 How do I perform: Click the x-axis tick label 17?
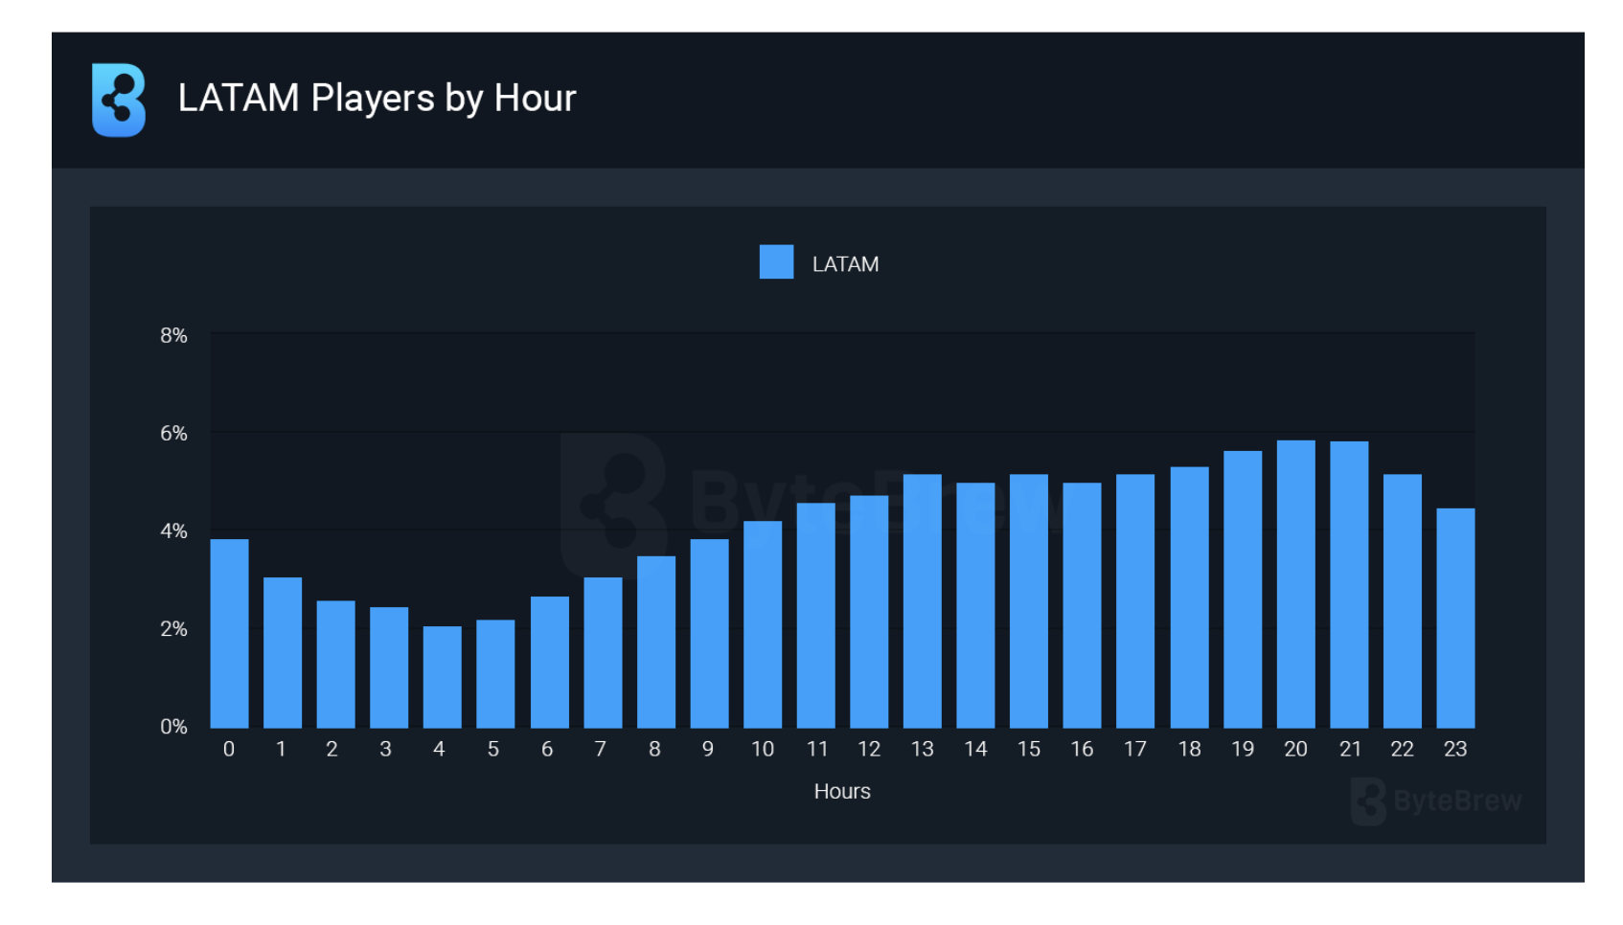(x=1135, y=749)
